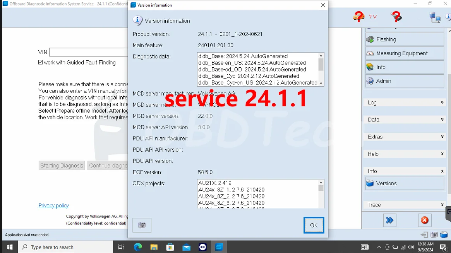This screenshot has height=253, width=451.
Task: Select the Admin mode
Action: pyautogui.click(x=405, y=81)
